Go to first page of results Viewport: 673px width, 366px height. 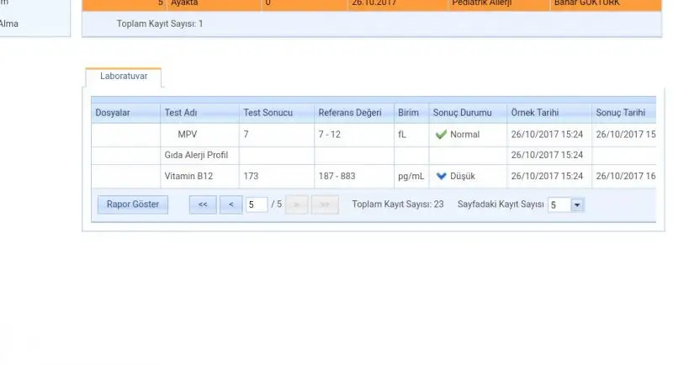point(203,204)
